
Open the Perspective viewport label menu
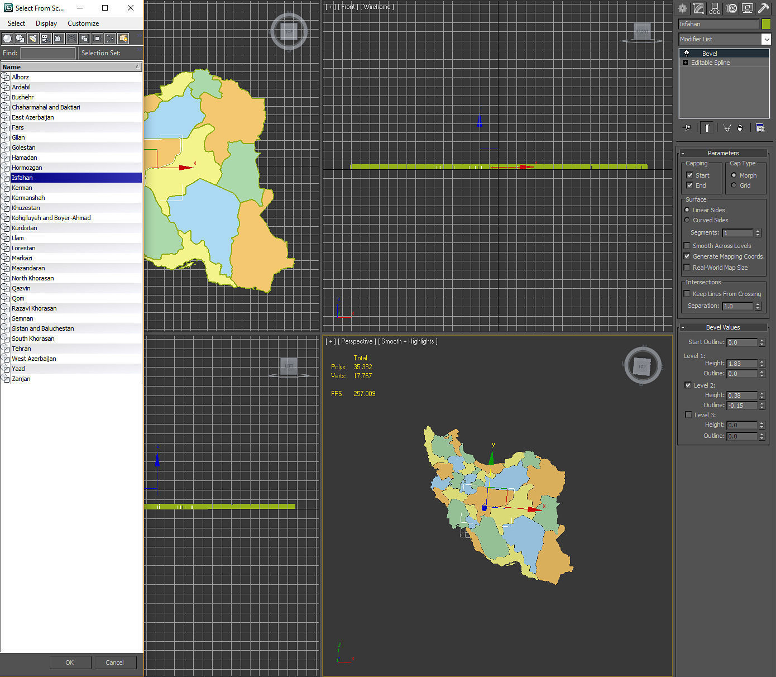[x=357, y=341]
